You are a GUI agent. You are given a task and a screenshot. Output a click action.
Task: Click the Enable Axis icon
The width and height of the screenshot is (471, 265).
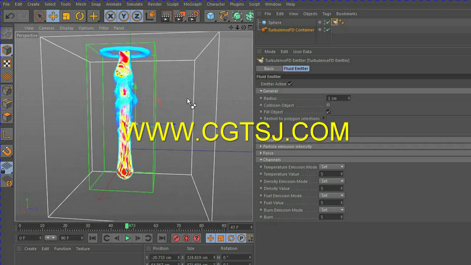(6, 134)
